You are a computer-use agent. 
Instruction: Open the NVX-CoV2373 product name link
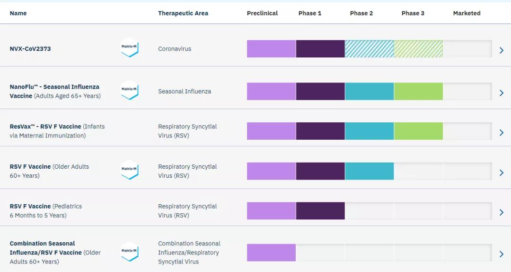[30, 49]
